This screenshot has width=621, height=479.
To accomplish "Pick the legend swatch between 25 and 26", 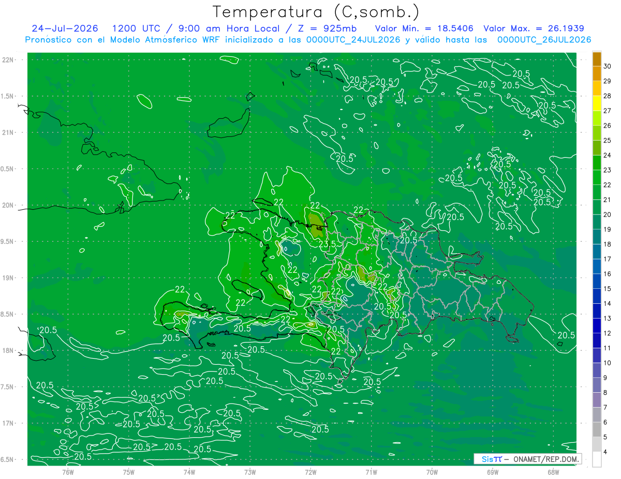I will point(597,133).
